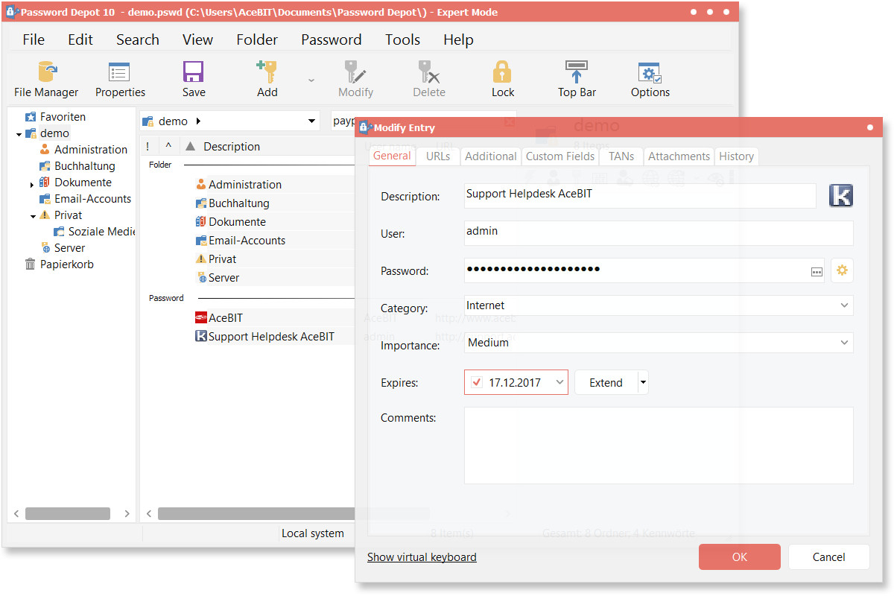894x596 pixels.
Task: Open the Tools menu
Action: [x=402, y=39]
